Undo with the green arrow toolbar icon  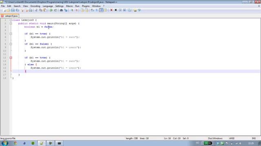[x=51, y=10]
